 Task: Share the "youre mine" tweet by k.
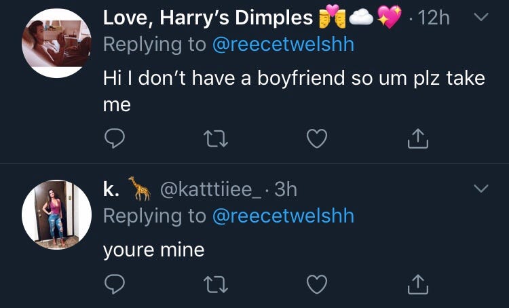pyautogui.click(x=415, y=286)
